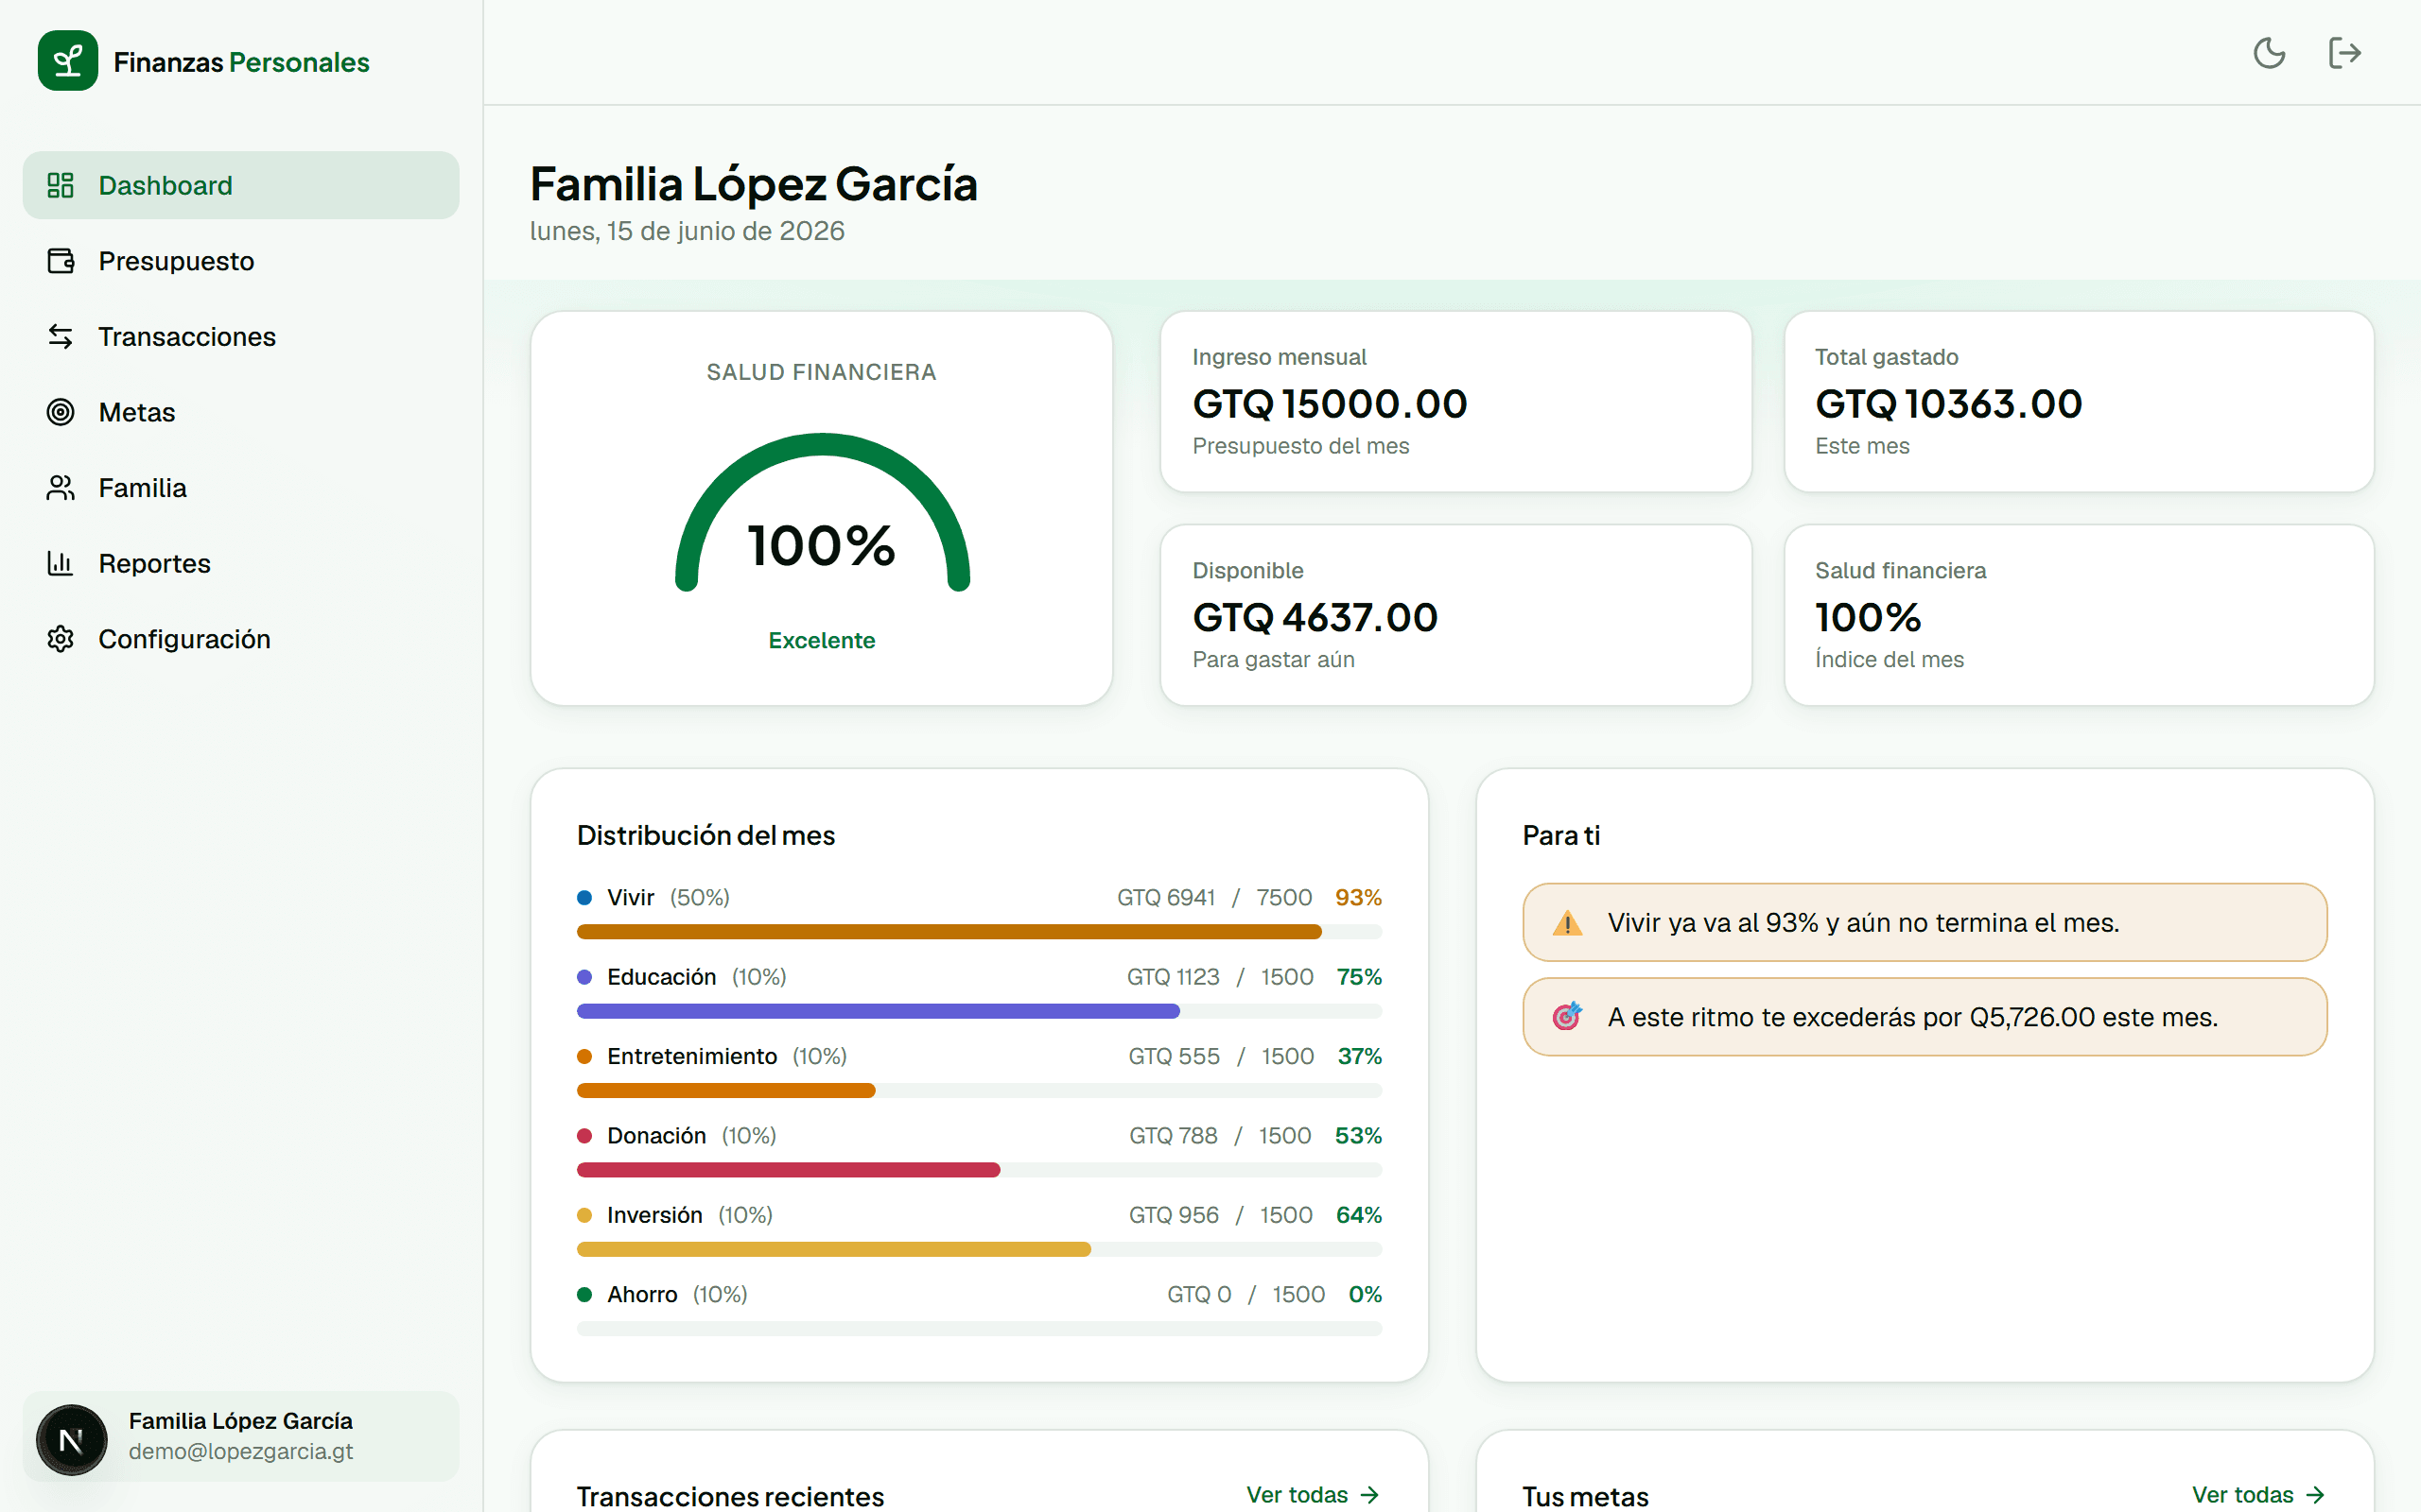Click the Reportes bar chart icon

61,563
